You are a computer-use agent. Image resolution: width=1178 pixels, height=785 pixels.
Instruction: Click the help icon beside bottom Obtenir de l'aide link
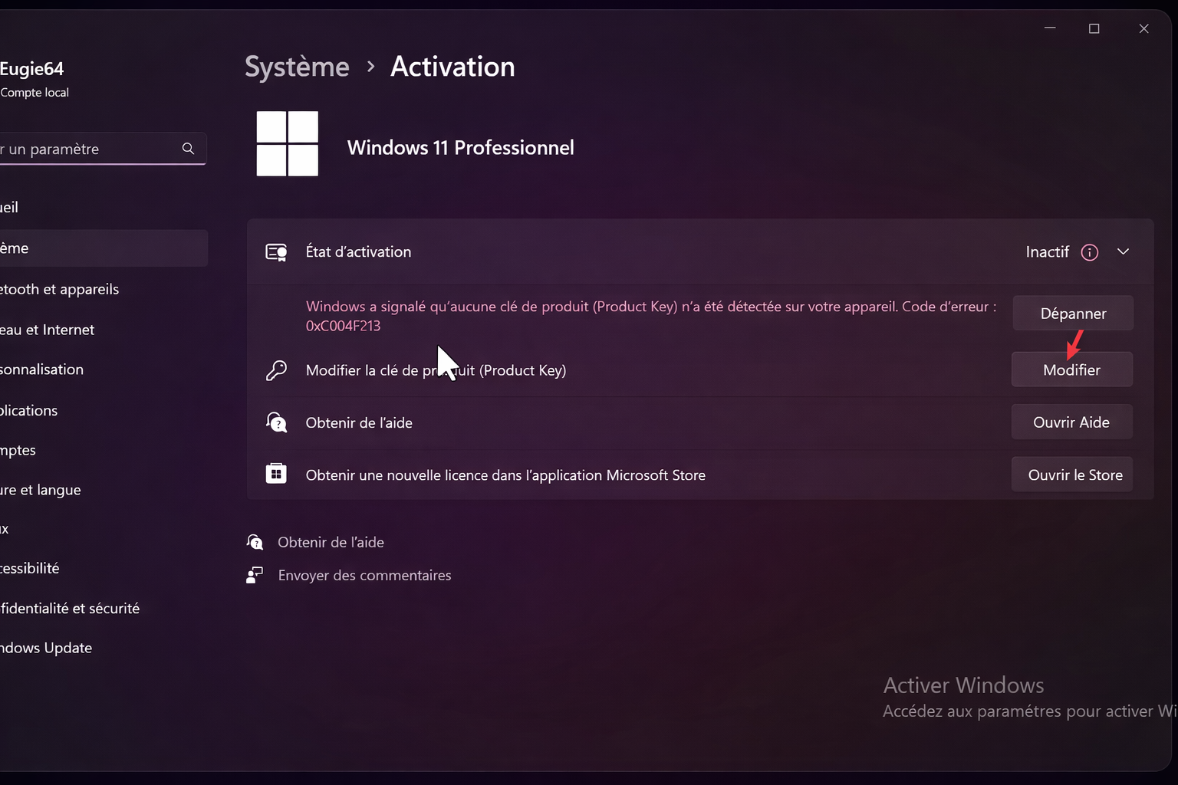tap(255, 542)
